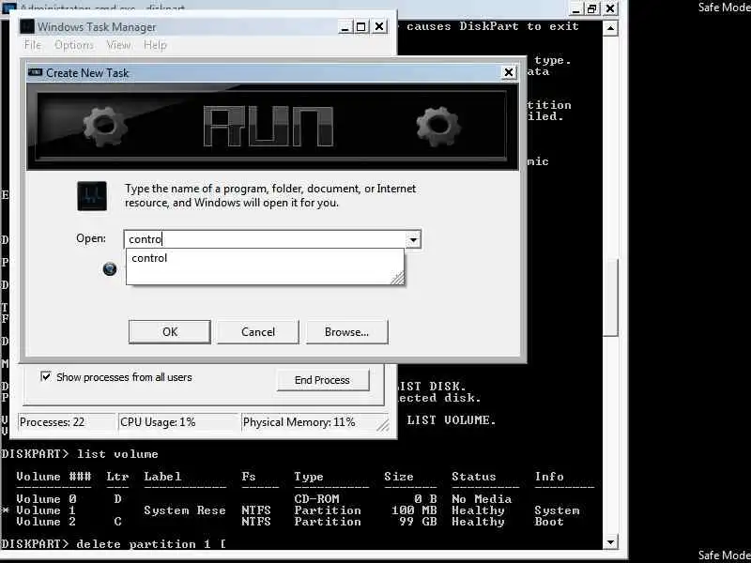Open the Help menu in Task Manager

[155, 45]
